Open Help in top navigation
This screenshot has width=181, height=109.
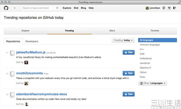pyautogui.click(x=91, y=8)
